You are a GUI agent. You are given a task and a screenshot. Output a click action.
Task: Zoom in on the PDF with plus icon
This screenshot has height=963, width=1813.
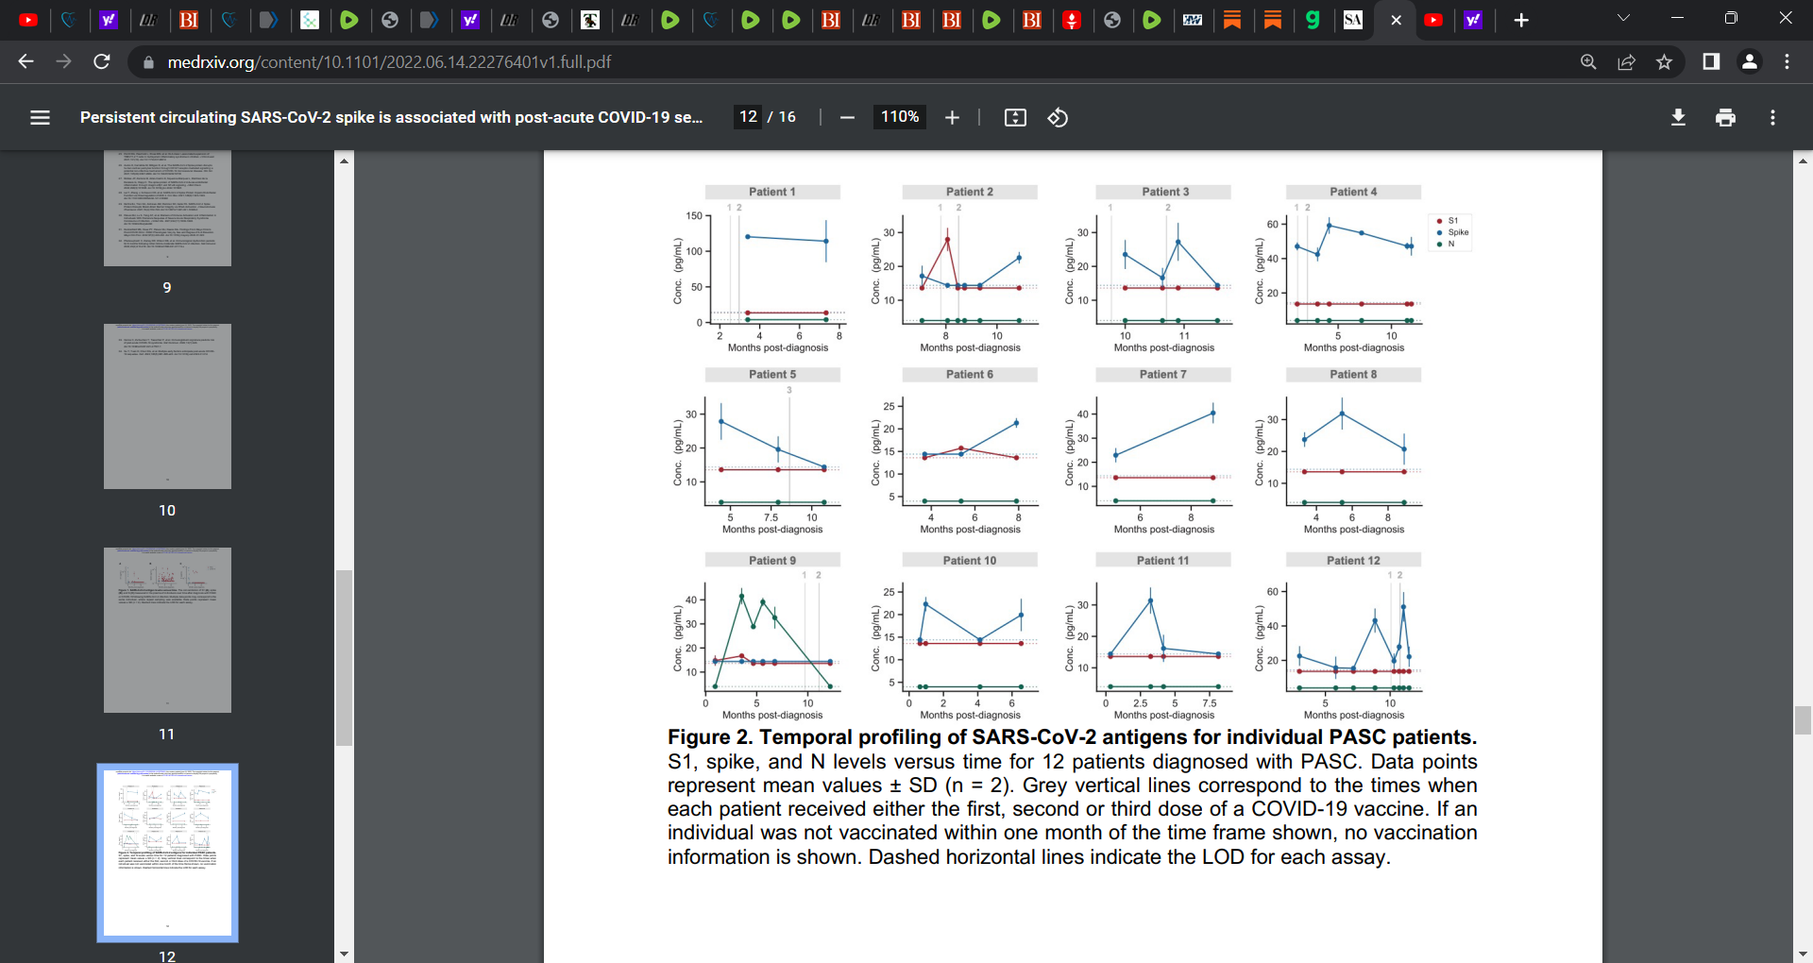pos(952,117)
